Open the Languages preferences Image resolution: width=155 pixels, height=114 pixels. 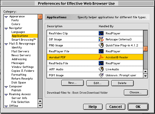[18, 32]
